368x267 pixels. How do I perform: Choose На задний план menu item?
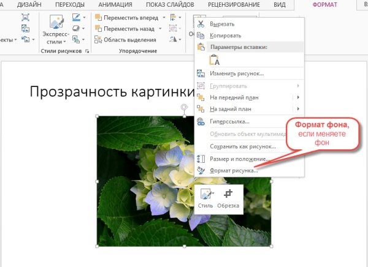tap(250, 109)
